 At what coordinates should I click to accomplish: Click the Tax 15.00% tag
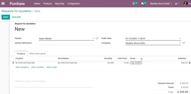click(136, 63)
